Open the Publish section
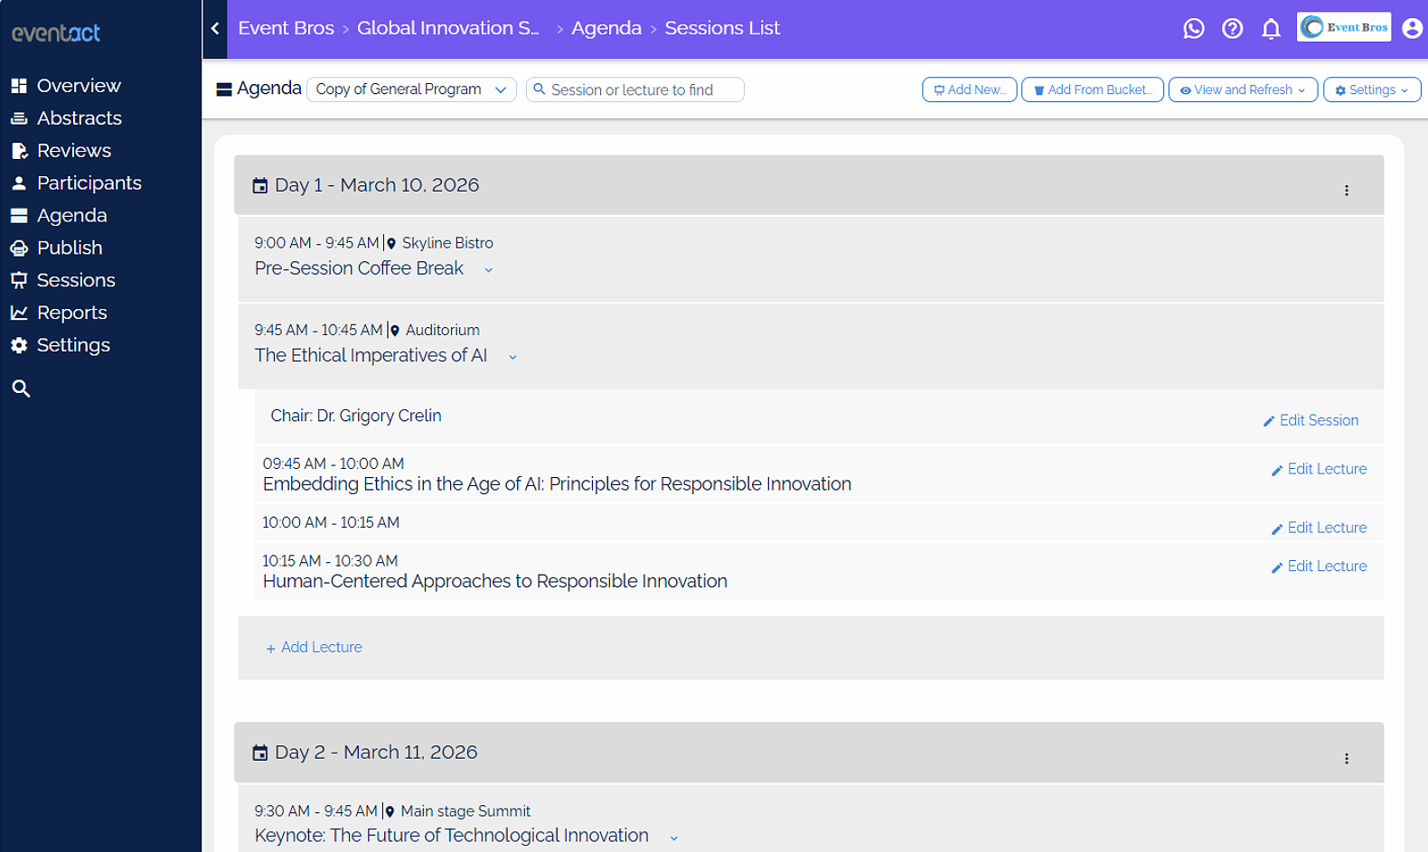 (70, 248)
